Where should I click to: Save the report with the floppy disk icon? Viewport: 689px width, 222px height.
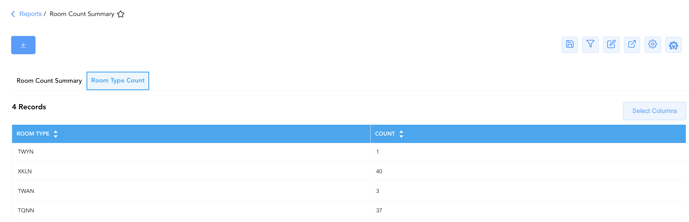[x=570, y=45]
